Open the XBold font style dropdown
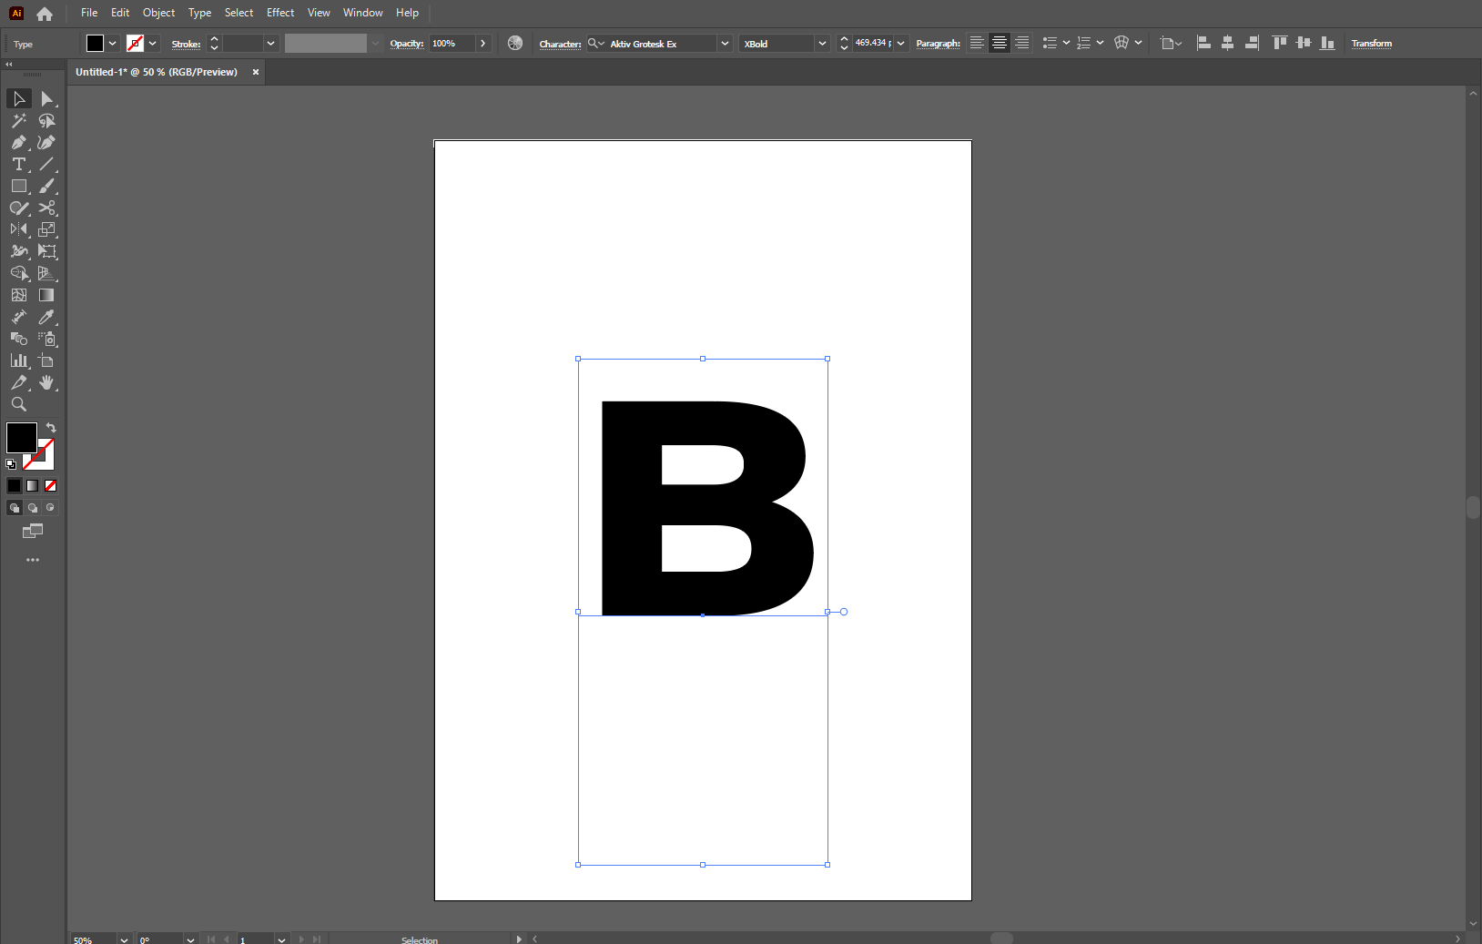 822,44
